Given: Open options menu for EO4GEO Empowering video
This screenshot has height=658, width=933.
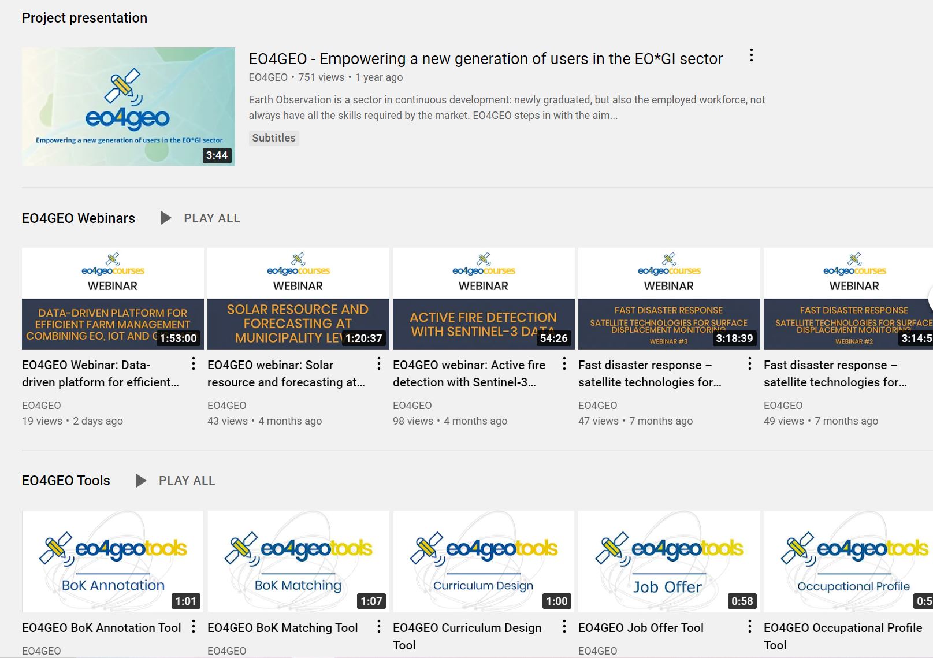Looking at the screenshot, I should (751, 55).
